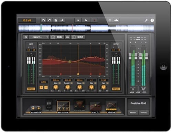
Task: Toggle the mid/side link icon
Action: pyautogui.click(x=67, y=37)
